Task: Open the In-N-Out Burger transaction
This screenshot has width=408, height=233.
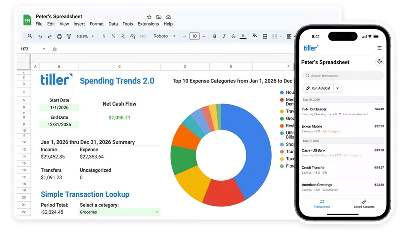Action: click(343, 112)
